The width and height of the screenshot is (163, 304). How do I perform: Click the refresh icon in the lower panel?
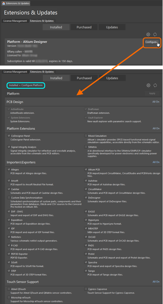155,85
